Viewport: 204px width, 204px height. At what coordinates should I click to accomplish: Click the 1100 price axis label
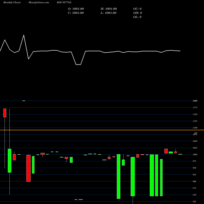coord(195,128)
